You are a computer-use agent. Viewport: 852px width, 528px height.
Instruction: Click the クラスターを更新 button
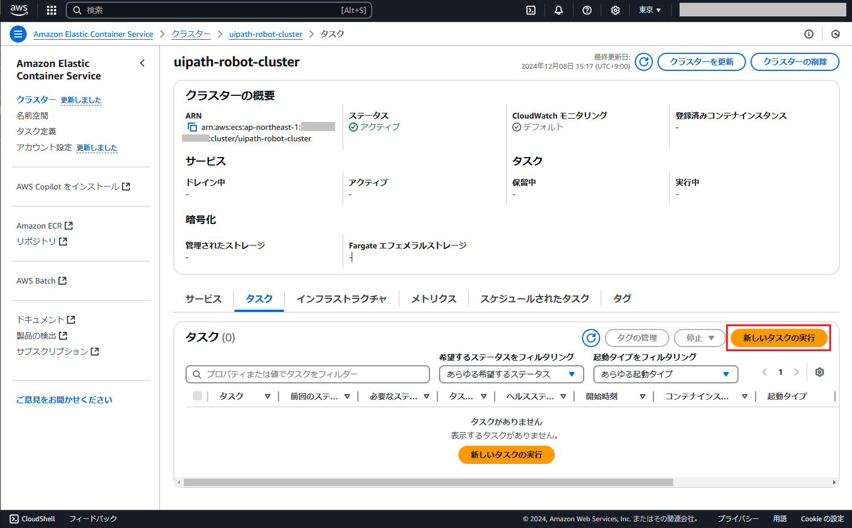click(x=702, y=62)
